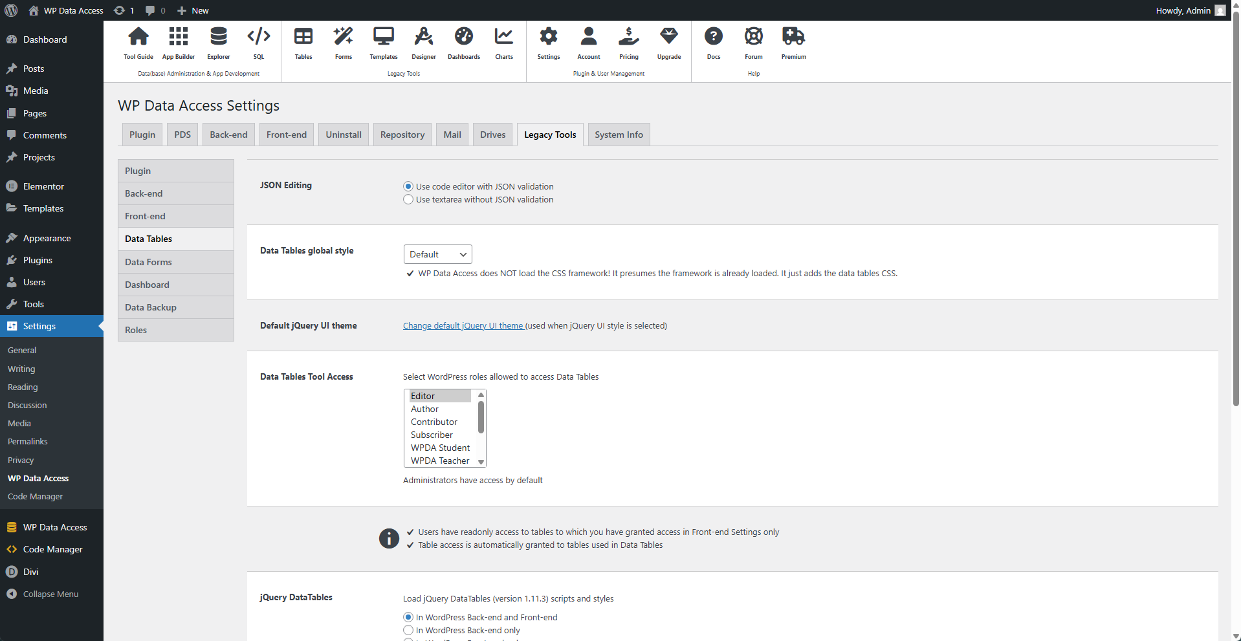Enable code editor with JSON validation
Screen dimensions: 1241x641
coord(408,186)
